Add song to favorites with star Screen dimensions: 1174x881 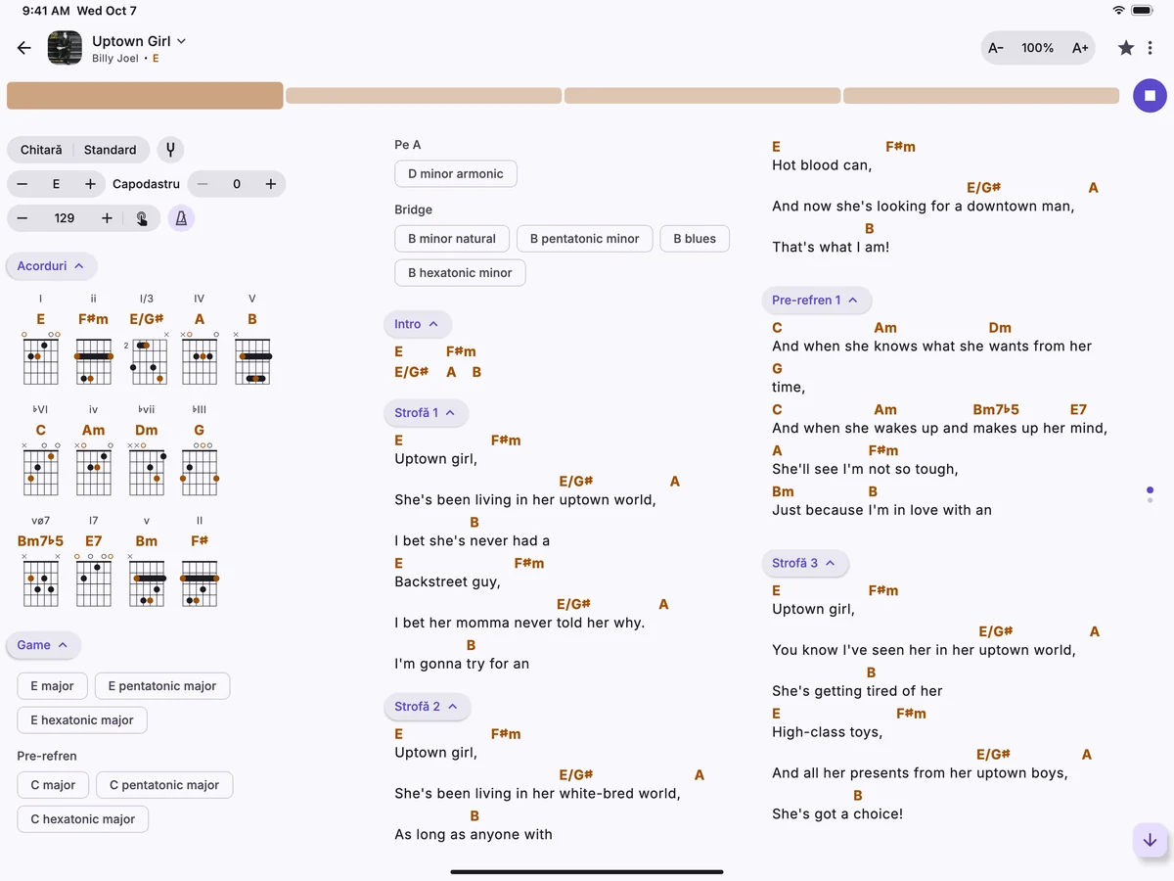[1126, 48]
